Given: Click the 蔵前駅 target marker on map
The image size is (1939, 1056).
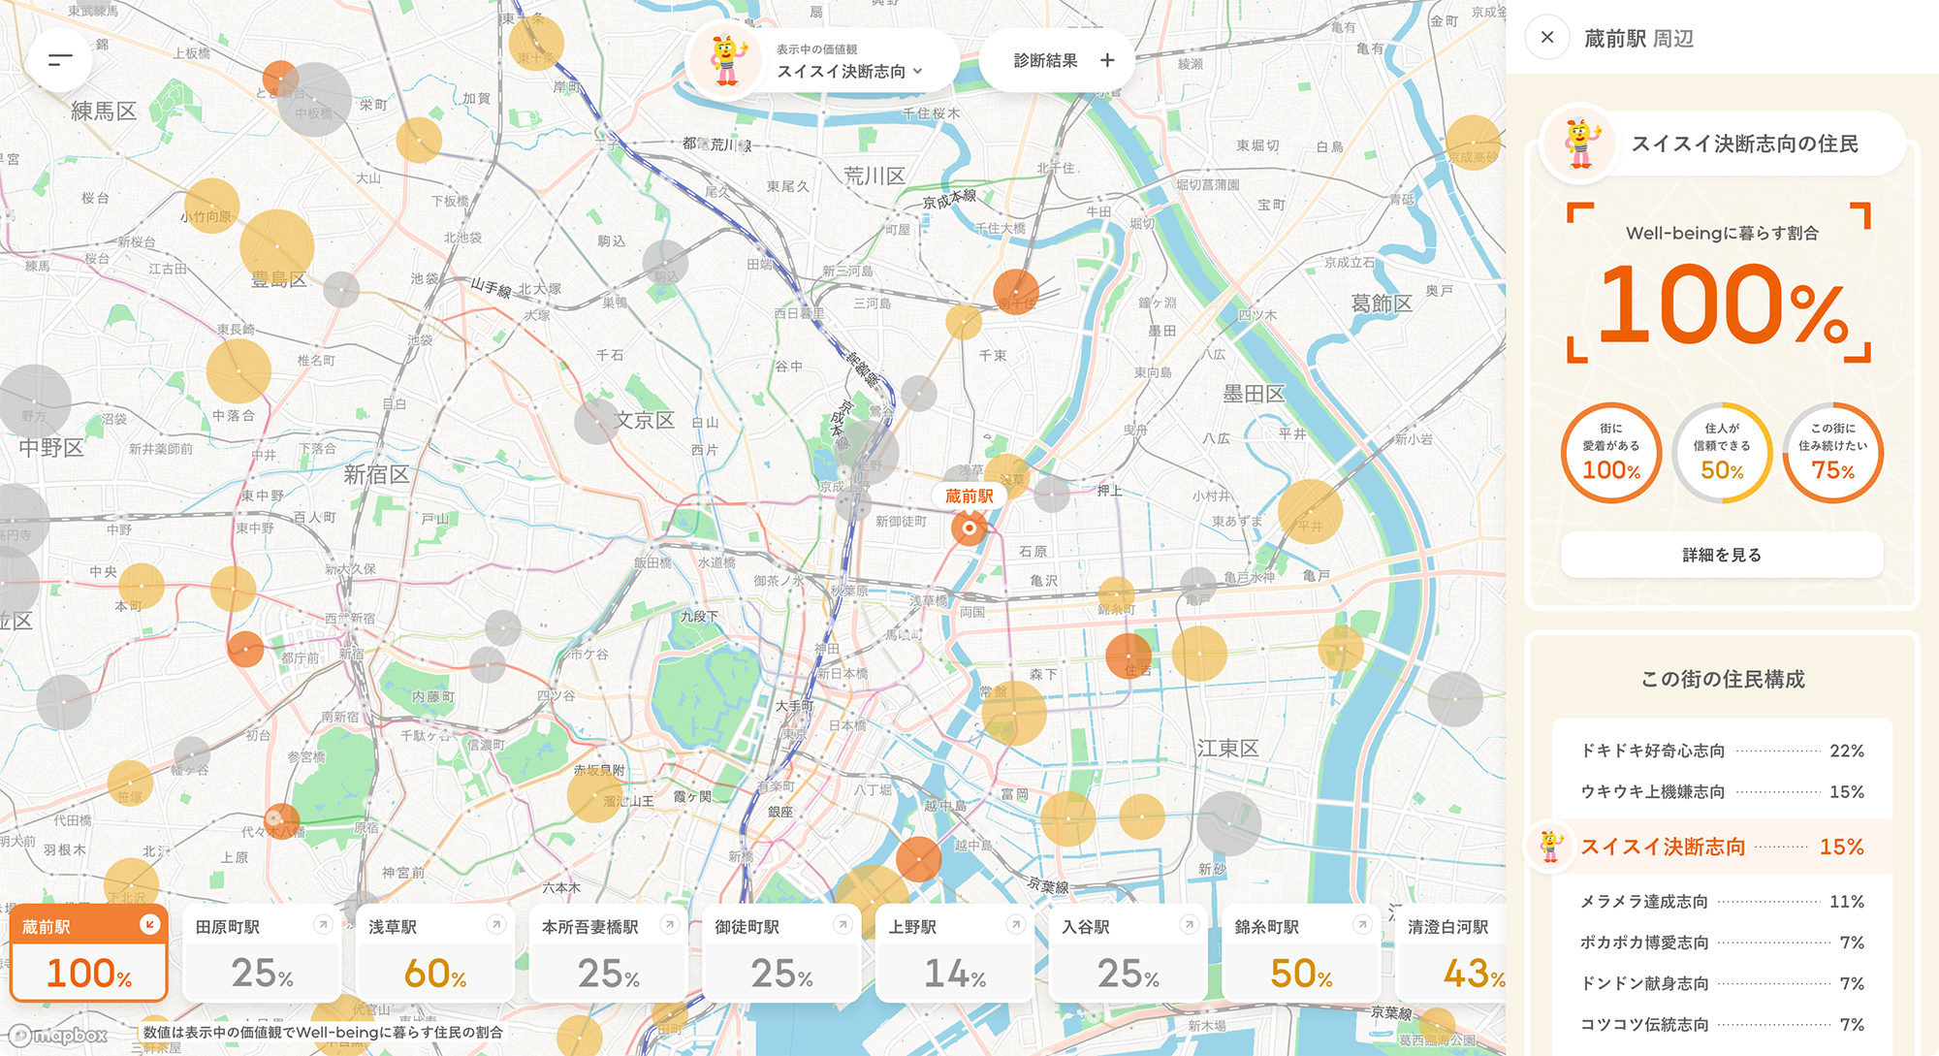Looking at the screenshot, I should tap(969, 528).
